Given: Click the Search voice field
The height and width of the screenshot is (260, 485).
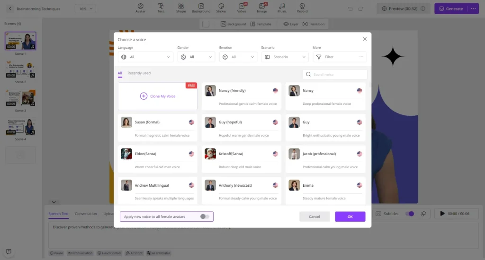Looking at the screenshot, I should (335, 74).
